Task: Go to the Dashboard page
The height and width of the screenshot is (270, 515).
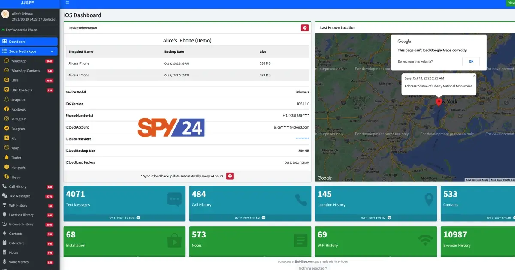Action: pyautogui.click(x=29, y=42)
